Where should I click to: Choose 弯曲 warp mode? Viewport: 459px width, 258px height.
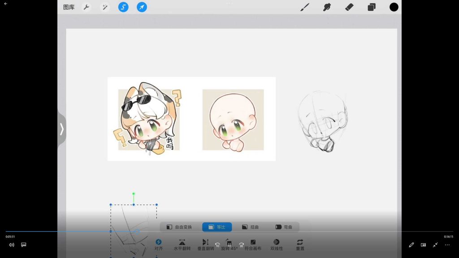click(x=284, y=227)
